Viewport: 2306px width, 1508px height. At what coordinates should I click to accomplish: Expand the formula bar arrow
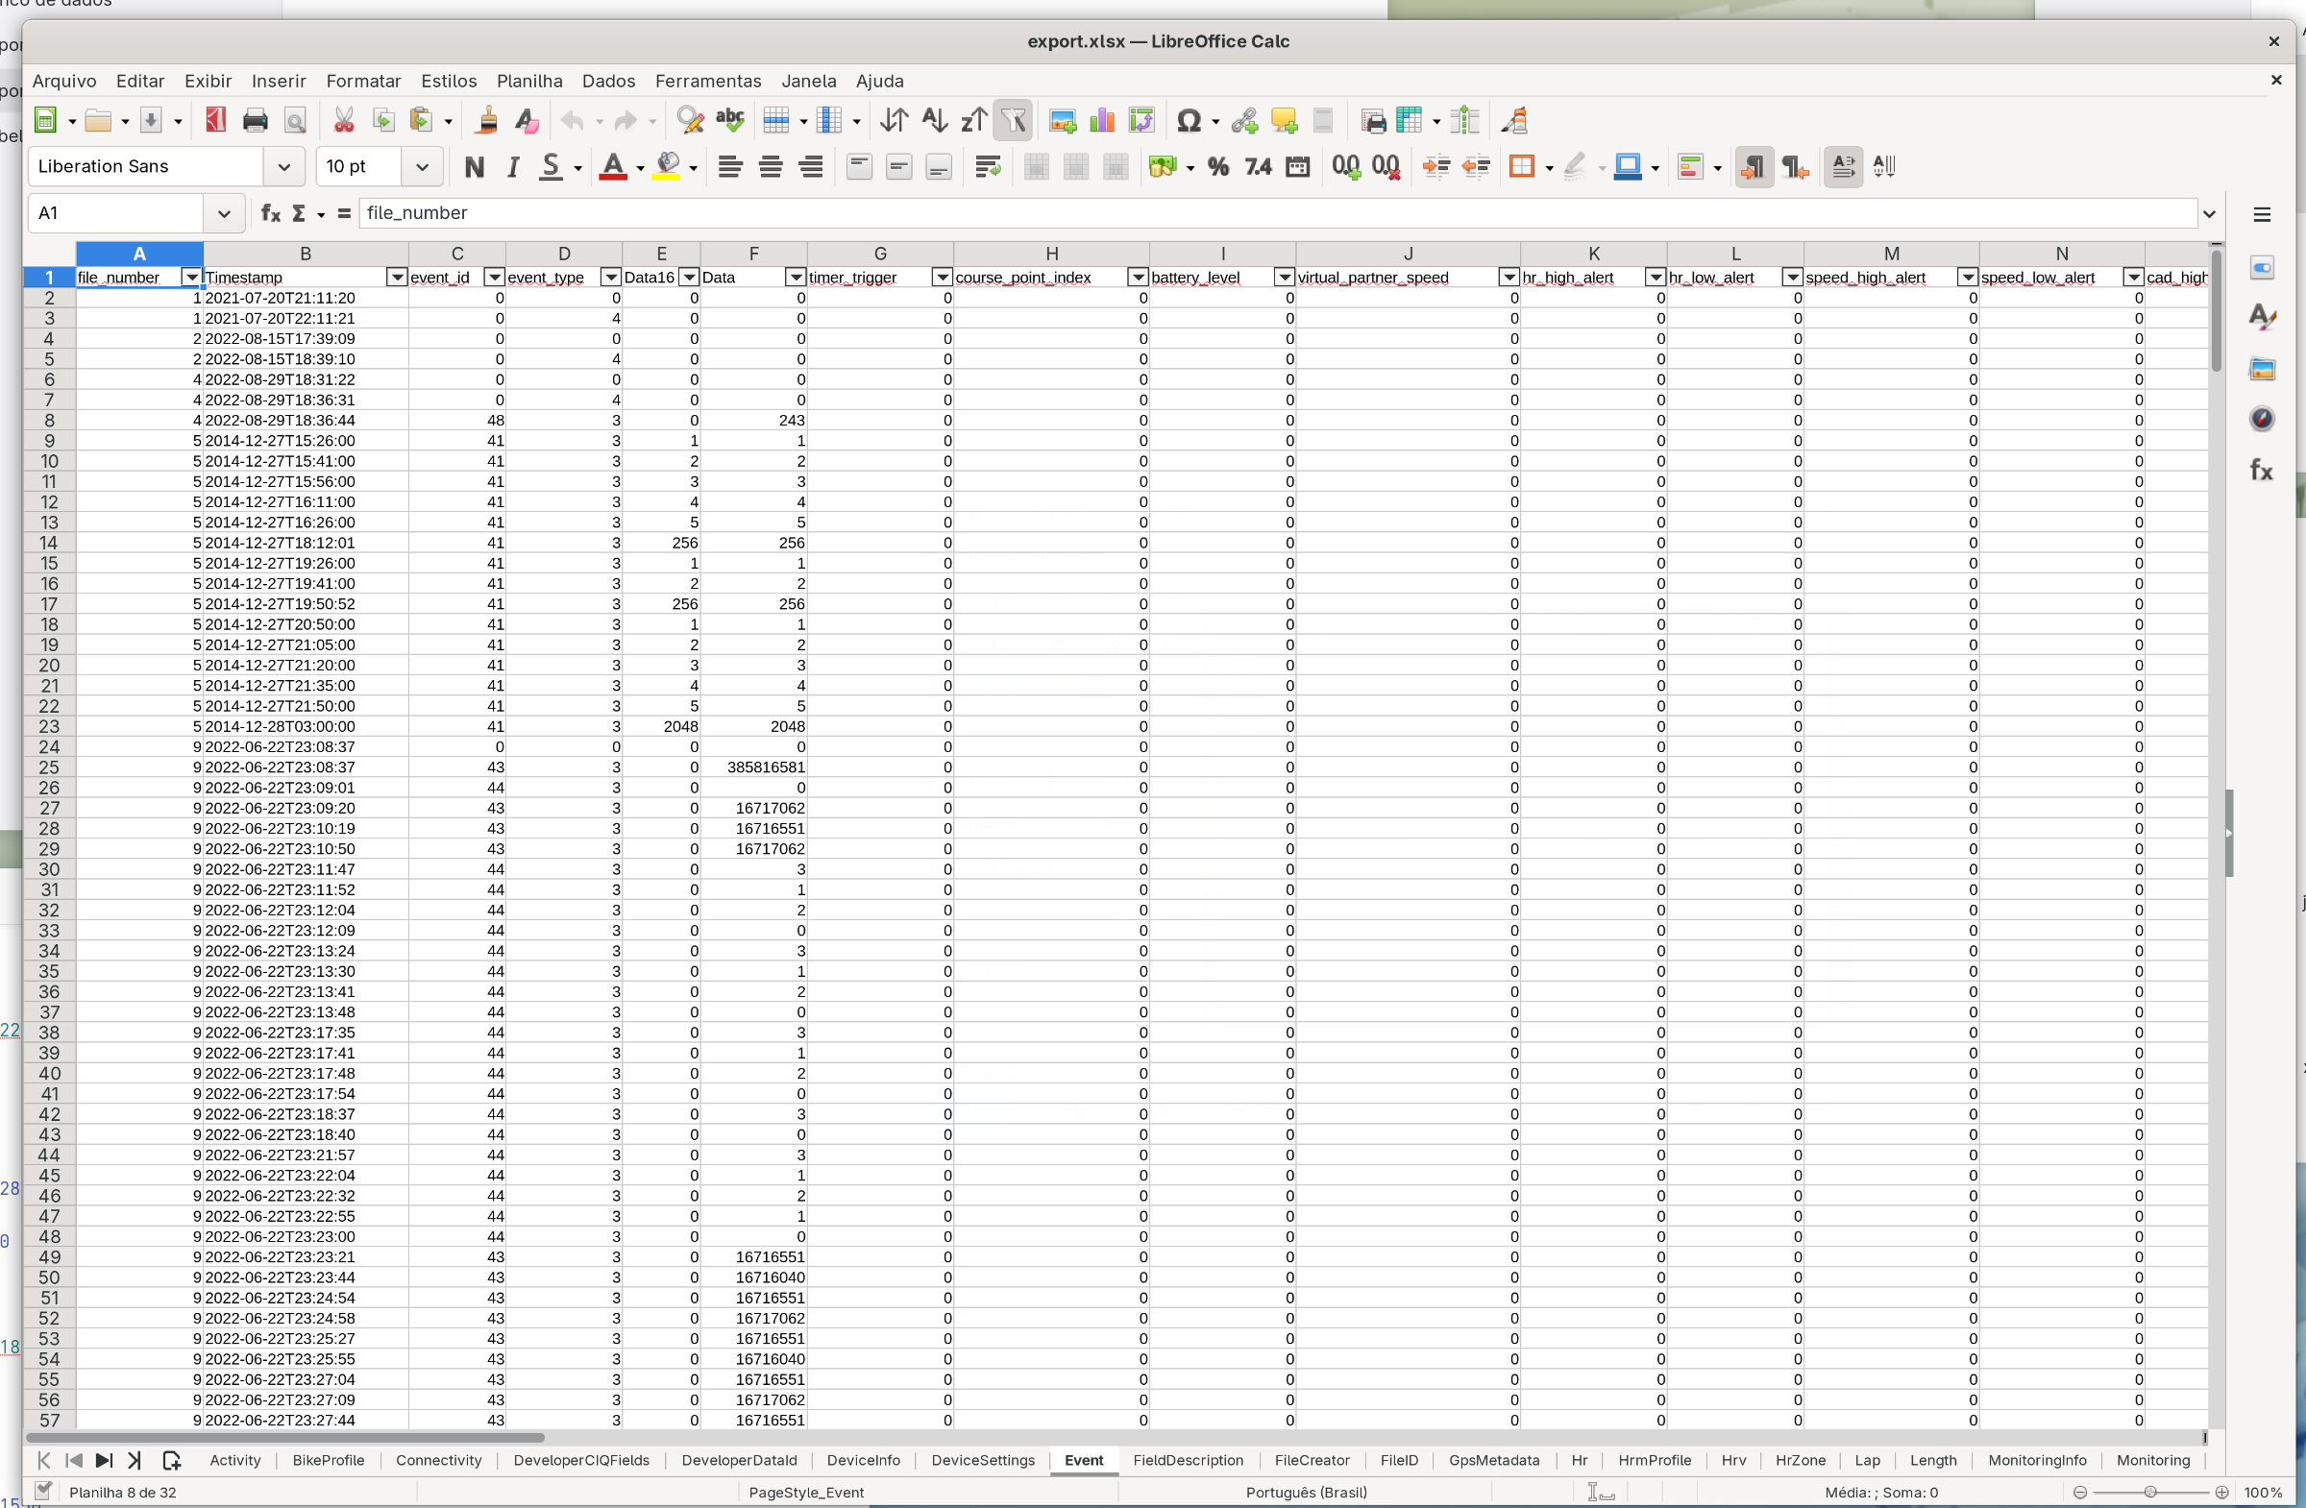[x=2209, y=213]
